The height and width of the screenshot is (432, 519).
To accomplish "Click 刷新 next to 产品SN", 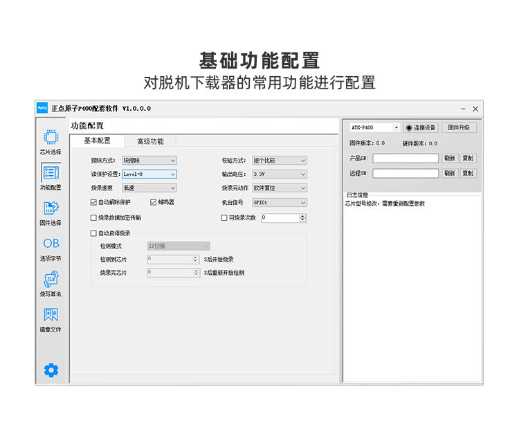I will click(450, 159).
